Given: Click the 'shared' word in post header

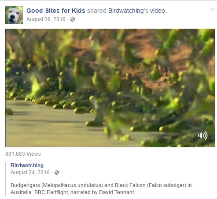Looking at the screenshot, I should 97,11.
